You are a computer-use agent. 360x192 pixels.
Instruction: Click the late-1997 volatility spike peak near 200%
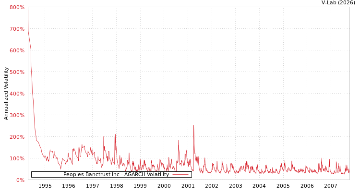pyautogui.click(x=115, y=134)
